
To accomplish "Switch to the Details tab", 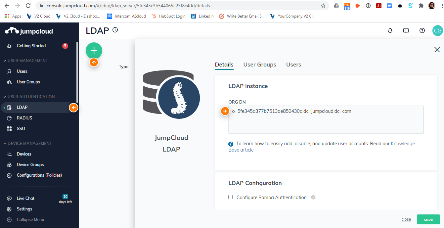I will click(224, 65).
